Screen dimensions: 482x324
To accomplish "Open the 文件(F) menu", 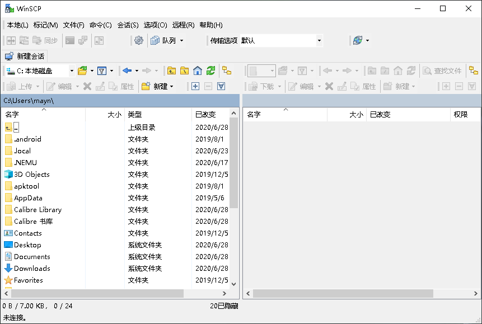I will 73,25.
